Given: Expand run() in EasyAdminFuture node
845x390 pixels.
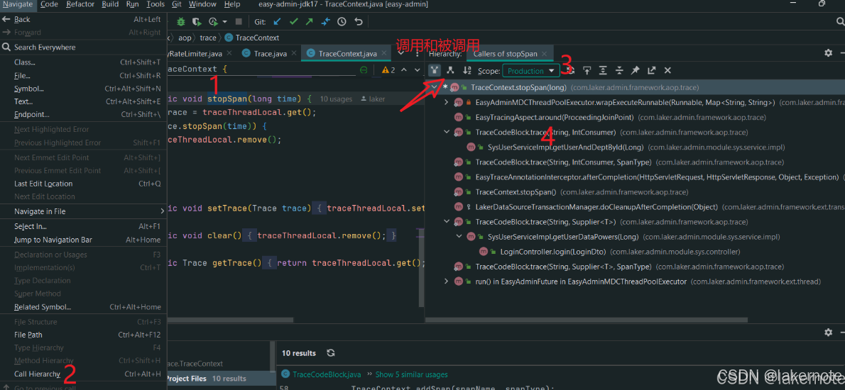Looking at the screenshot, I should coord(446,282).
